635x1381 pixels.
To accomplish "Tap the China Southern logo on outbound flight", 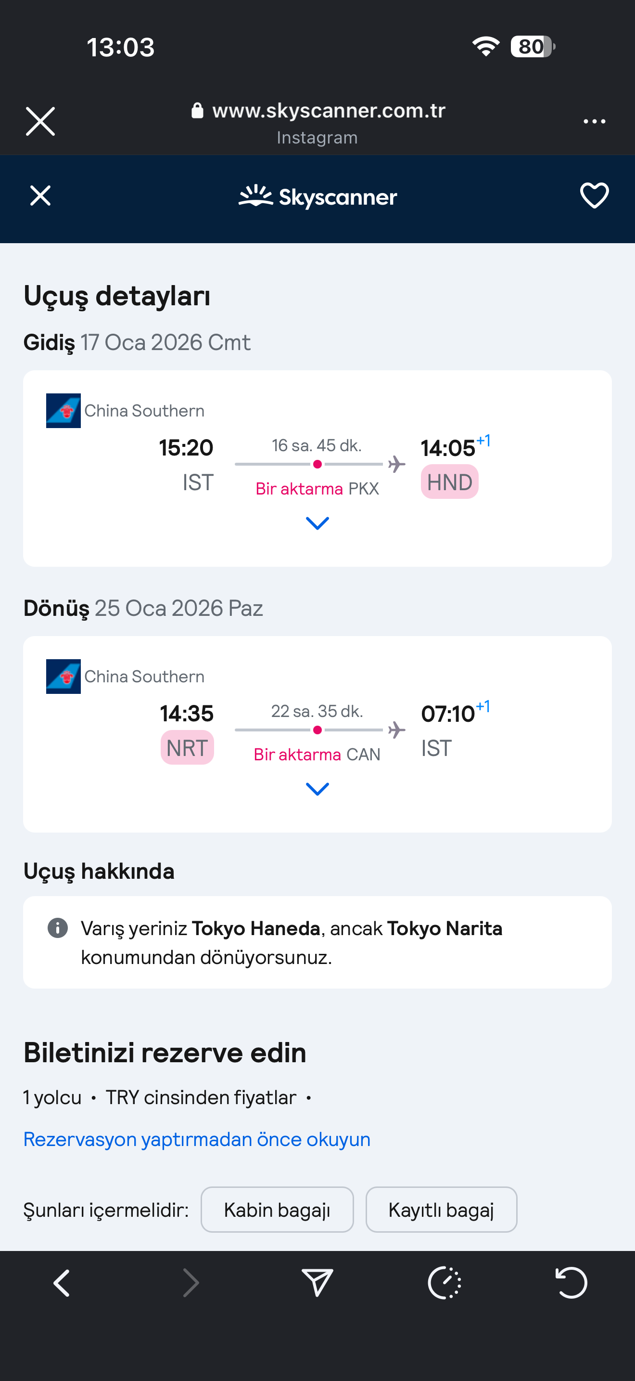I will (x=63, y=411).
